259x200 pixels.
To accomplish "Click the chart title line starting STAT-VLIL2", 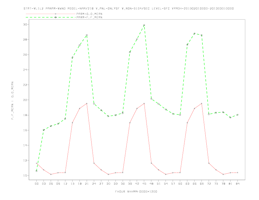I will click(x=129, y=8).
